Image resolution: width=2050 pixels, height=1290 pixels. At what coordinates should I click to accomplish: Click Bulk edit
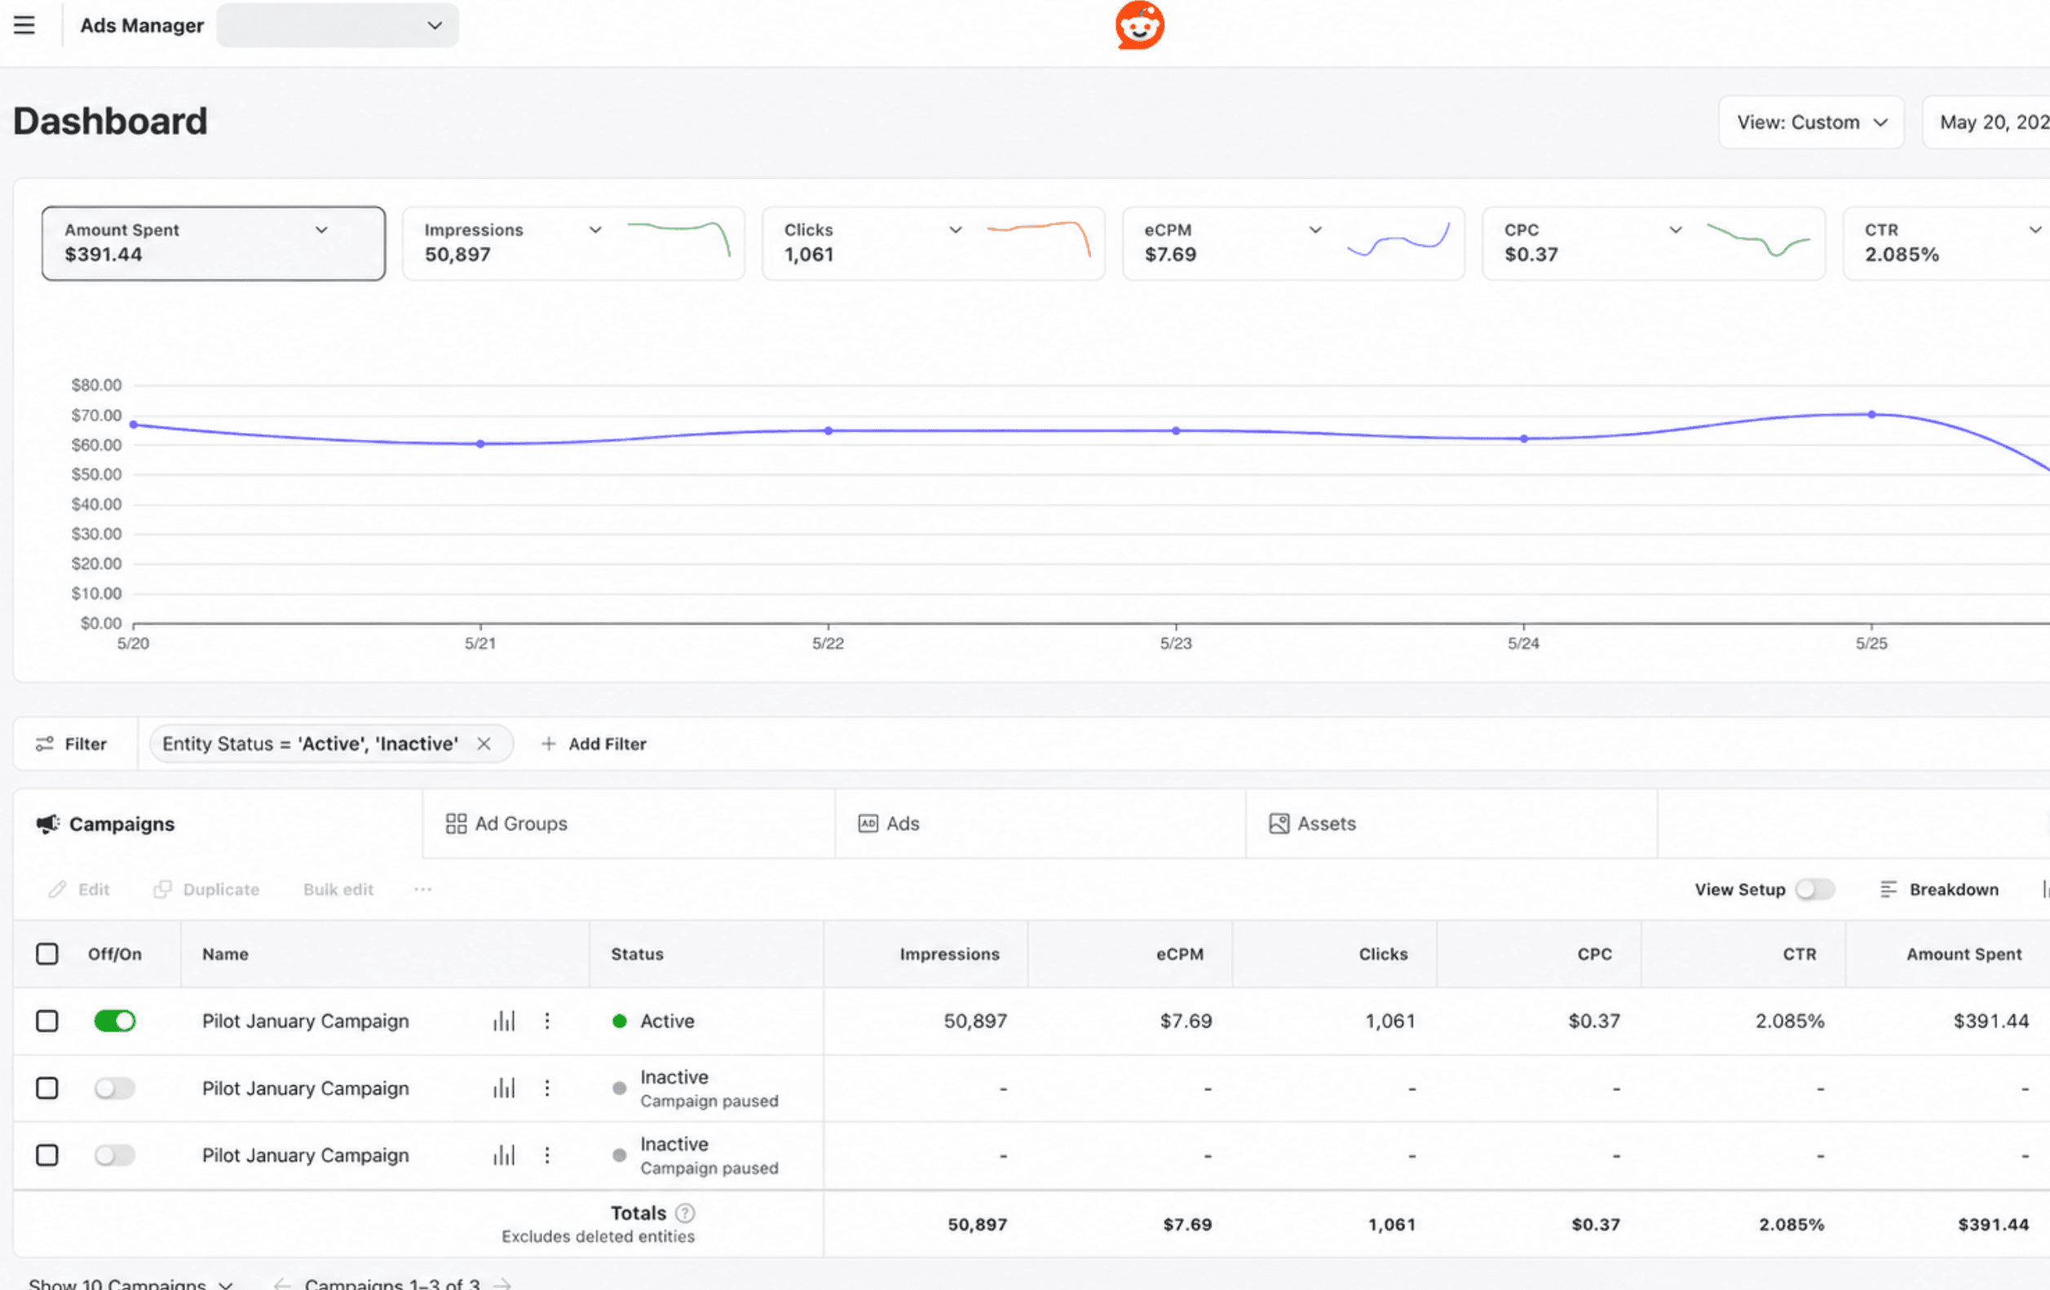[338, 889]
